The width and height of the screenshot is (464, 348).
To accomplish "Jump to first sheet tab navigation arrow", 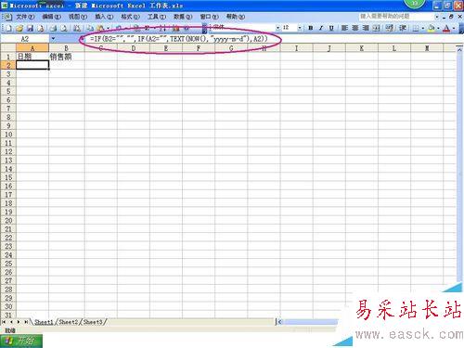I will 4,322.
